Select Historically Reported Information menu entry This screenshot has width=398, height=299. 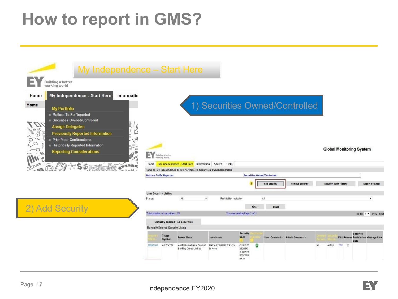[78, 145]
